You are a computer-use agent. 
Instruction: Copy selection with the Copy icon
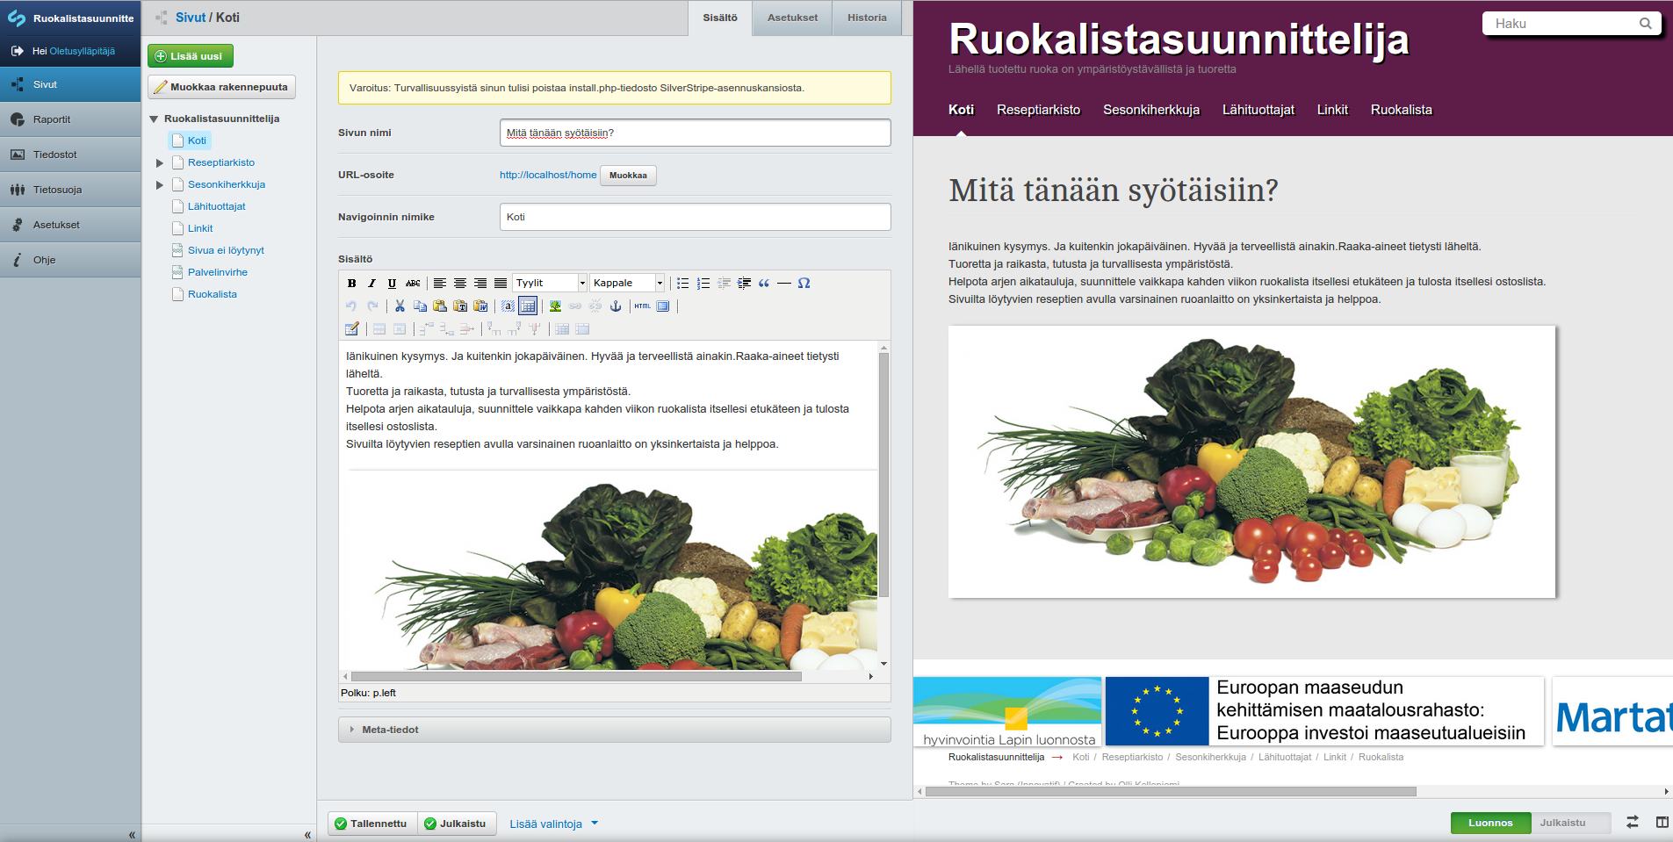(x=420, y=306)
